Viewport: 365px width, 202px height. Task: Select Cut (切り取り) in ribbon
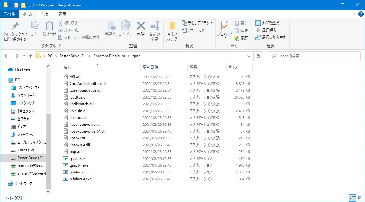click(68, 23)
